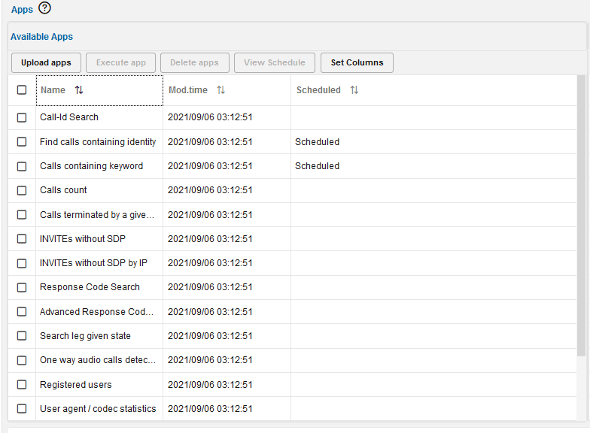This screenshot has width=590, height=433.
Task: Toggle the select-all checkbox in the header
Action: point(22,90)
